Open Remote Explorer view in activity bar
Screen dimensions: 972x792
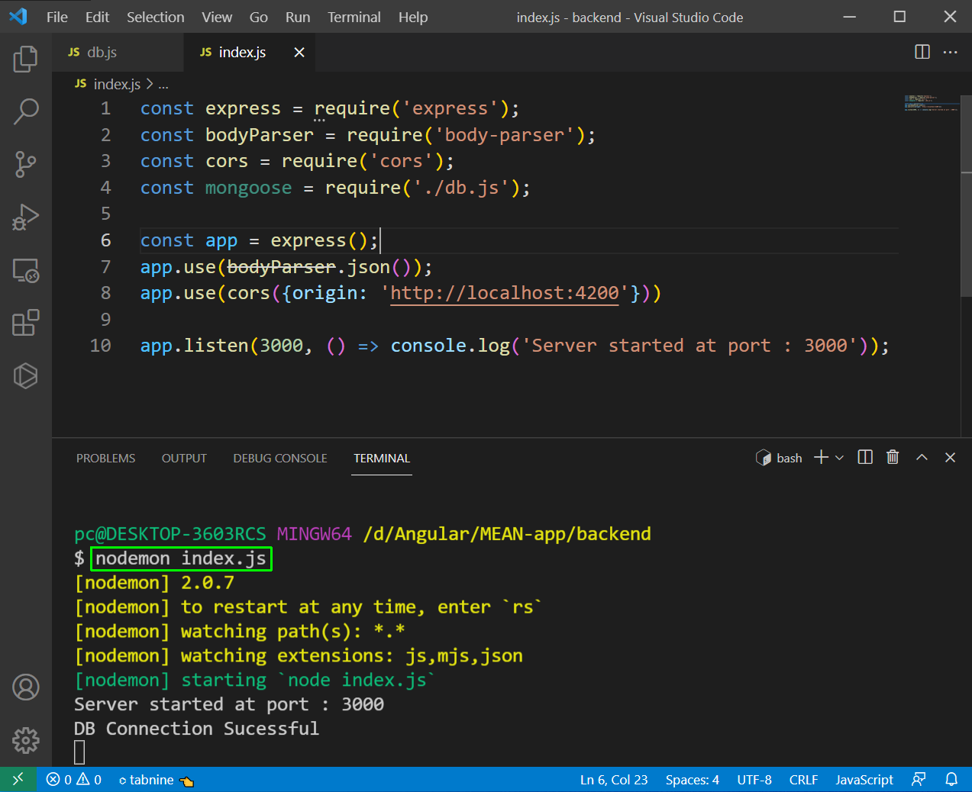(x=26, y=270)
